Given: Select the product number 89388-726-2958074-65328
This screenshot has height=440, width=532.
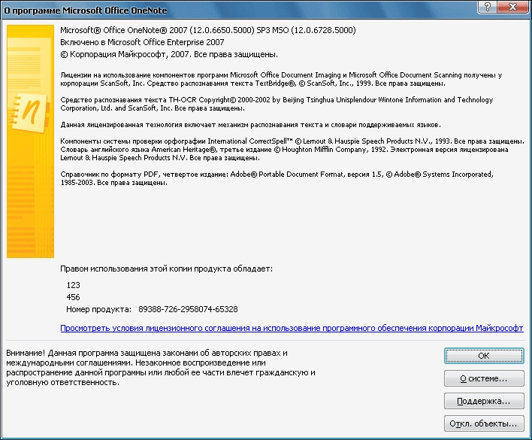Looking at the screenshot, I should point(188,309).
